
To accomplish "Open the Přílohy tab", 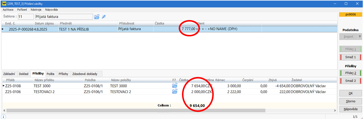I will pos(64,74).
